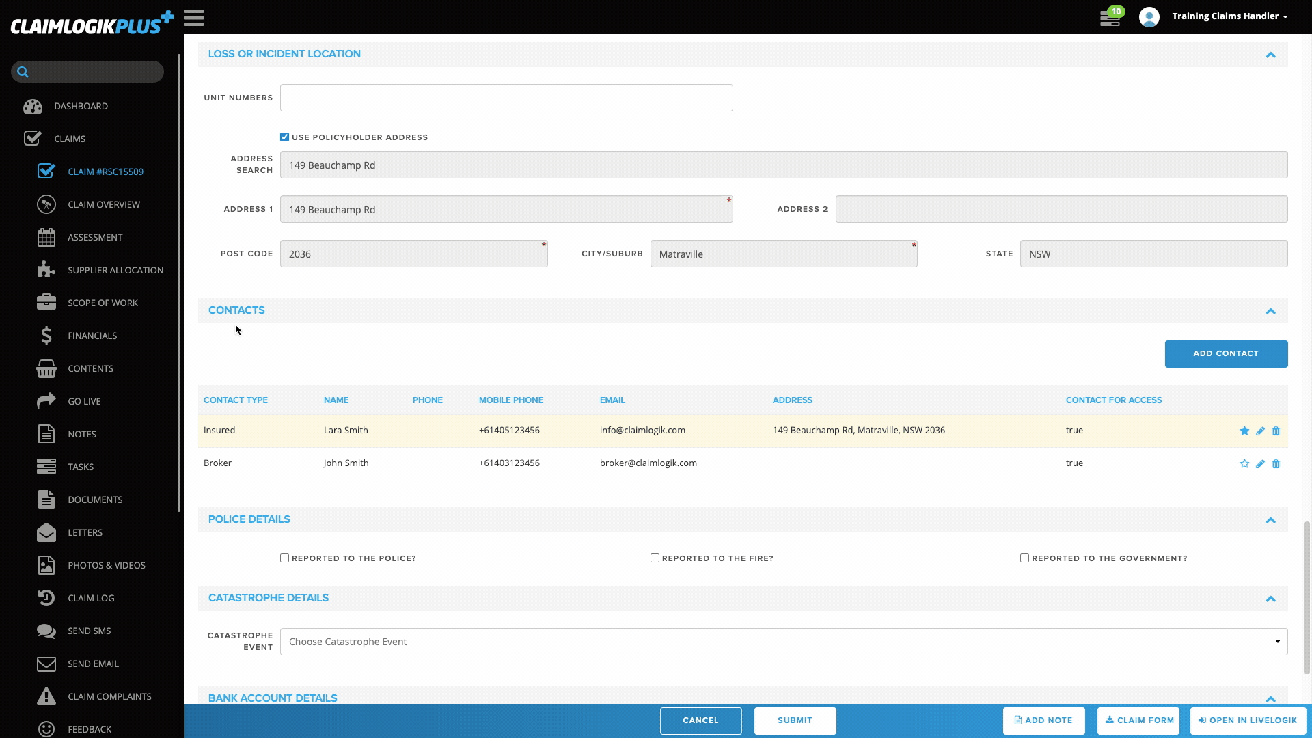The height and width of the screenshot is (738, 1312).
Task: Open Claim Log menu item
Action: (x=91, y=598)
